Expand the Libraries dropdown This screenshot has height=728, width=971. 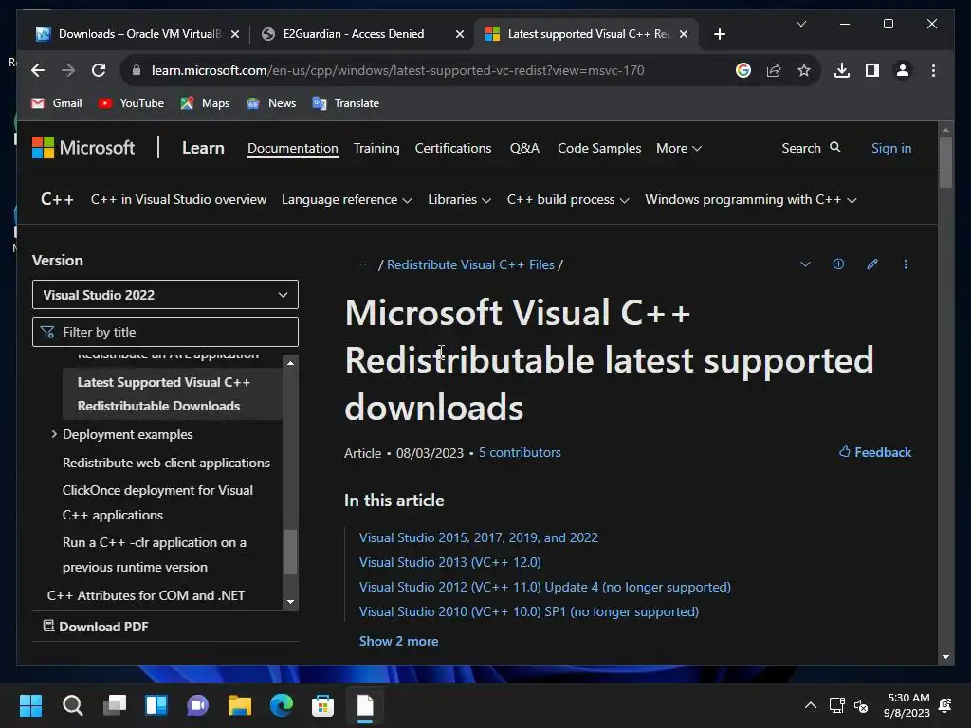pos(459,199)
